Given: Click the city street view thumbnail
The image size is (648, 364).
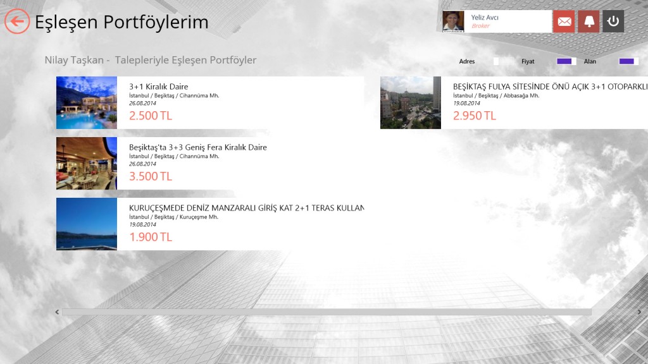Looking at the screenshot, I should pyautogui.click(x=411, y=102).
